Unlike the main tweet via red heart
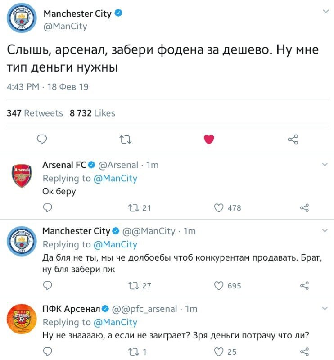Image resolution: width=334 pixels, height=360 pixels. pyautogui.click(x=209, y=139)
